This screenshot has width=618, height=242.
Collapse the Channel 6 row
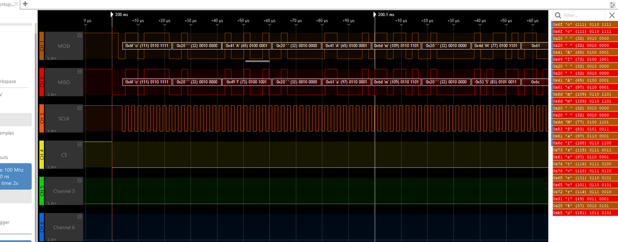click(x=80, y=217)
